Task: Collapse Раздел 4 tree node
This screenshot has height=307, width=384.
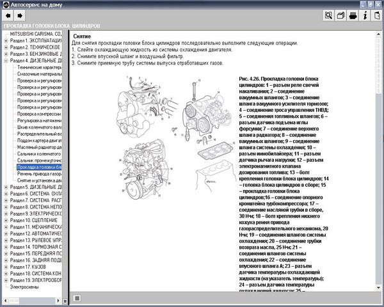Action: pyautogui.click(x=6, y=60)
